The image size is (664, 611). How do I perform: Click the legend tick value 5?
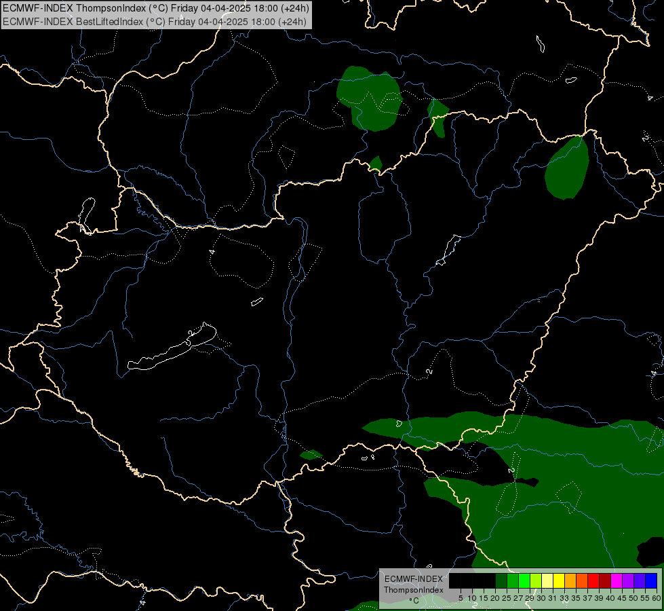tap(461, 598)
